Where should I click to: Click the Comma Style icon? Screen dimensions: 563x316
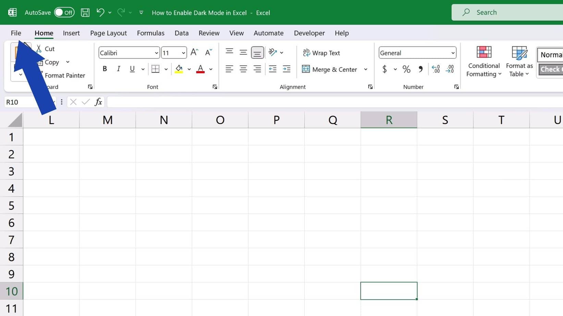click(421, 69)
